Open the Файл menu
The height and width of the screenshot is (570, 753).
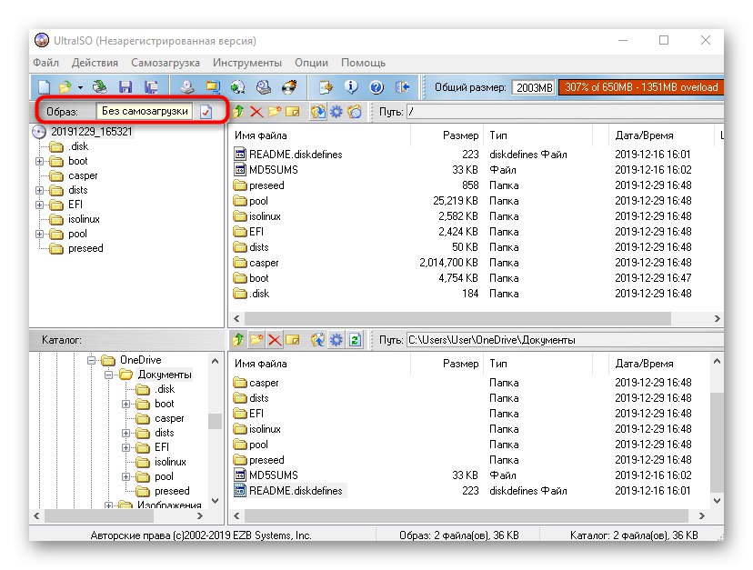tap(46, 63)
